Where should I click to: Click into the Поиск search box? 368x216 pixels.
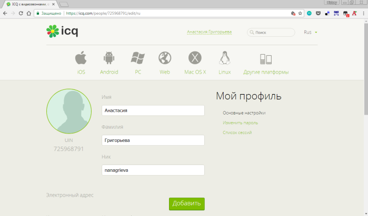point(271,33)
